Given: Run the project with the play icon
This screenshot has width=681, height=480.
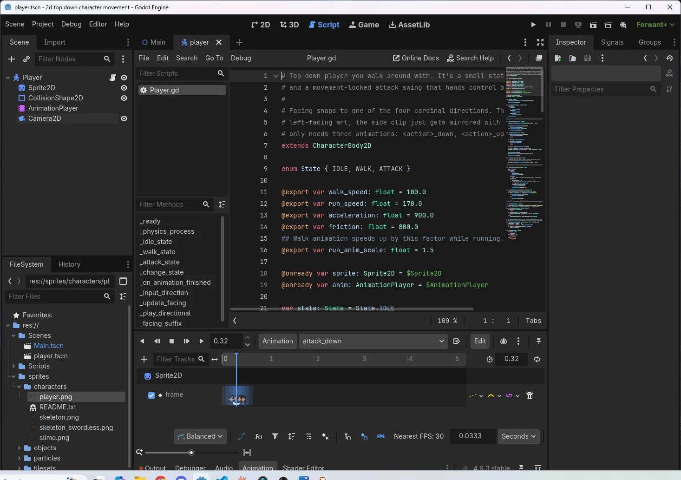Looking at the screenshot, I should [533, 25].
